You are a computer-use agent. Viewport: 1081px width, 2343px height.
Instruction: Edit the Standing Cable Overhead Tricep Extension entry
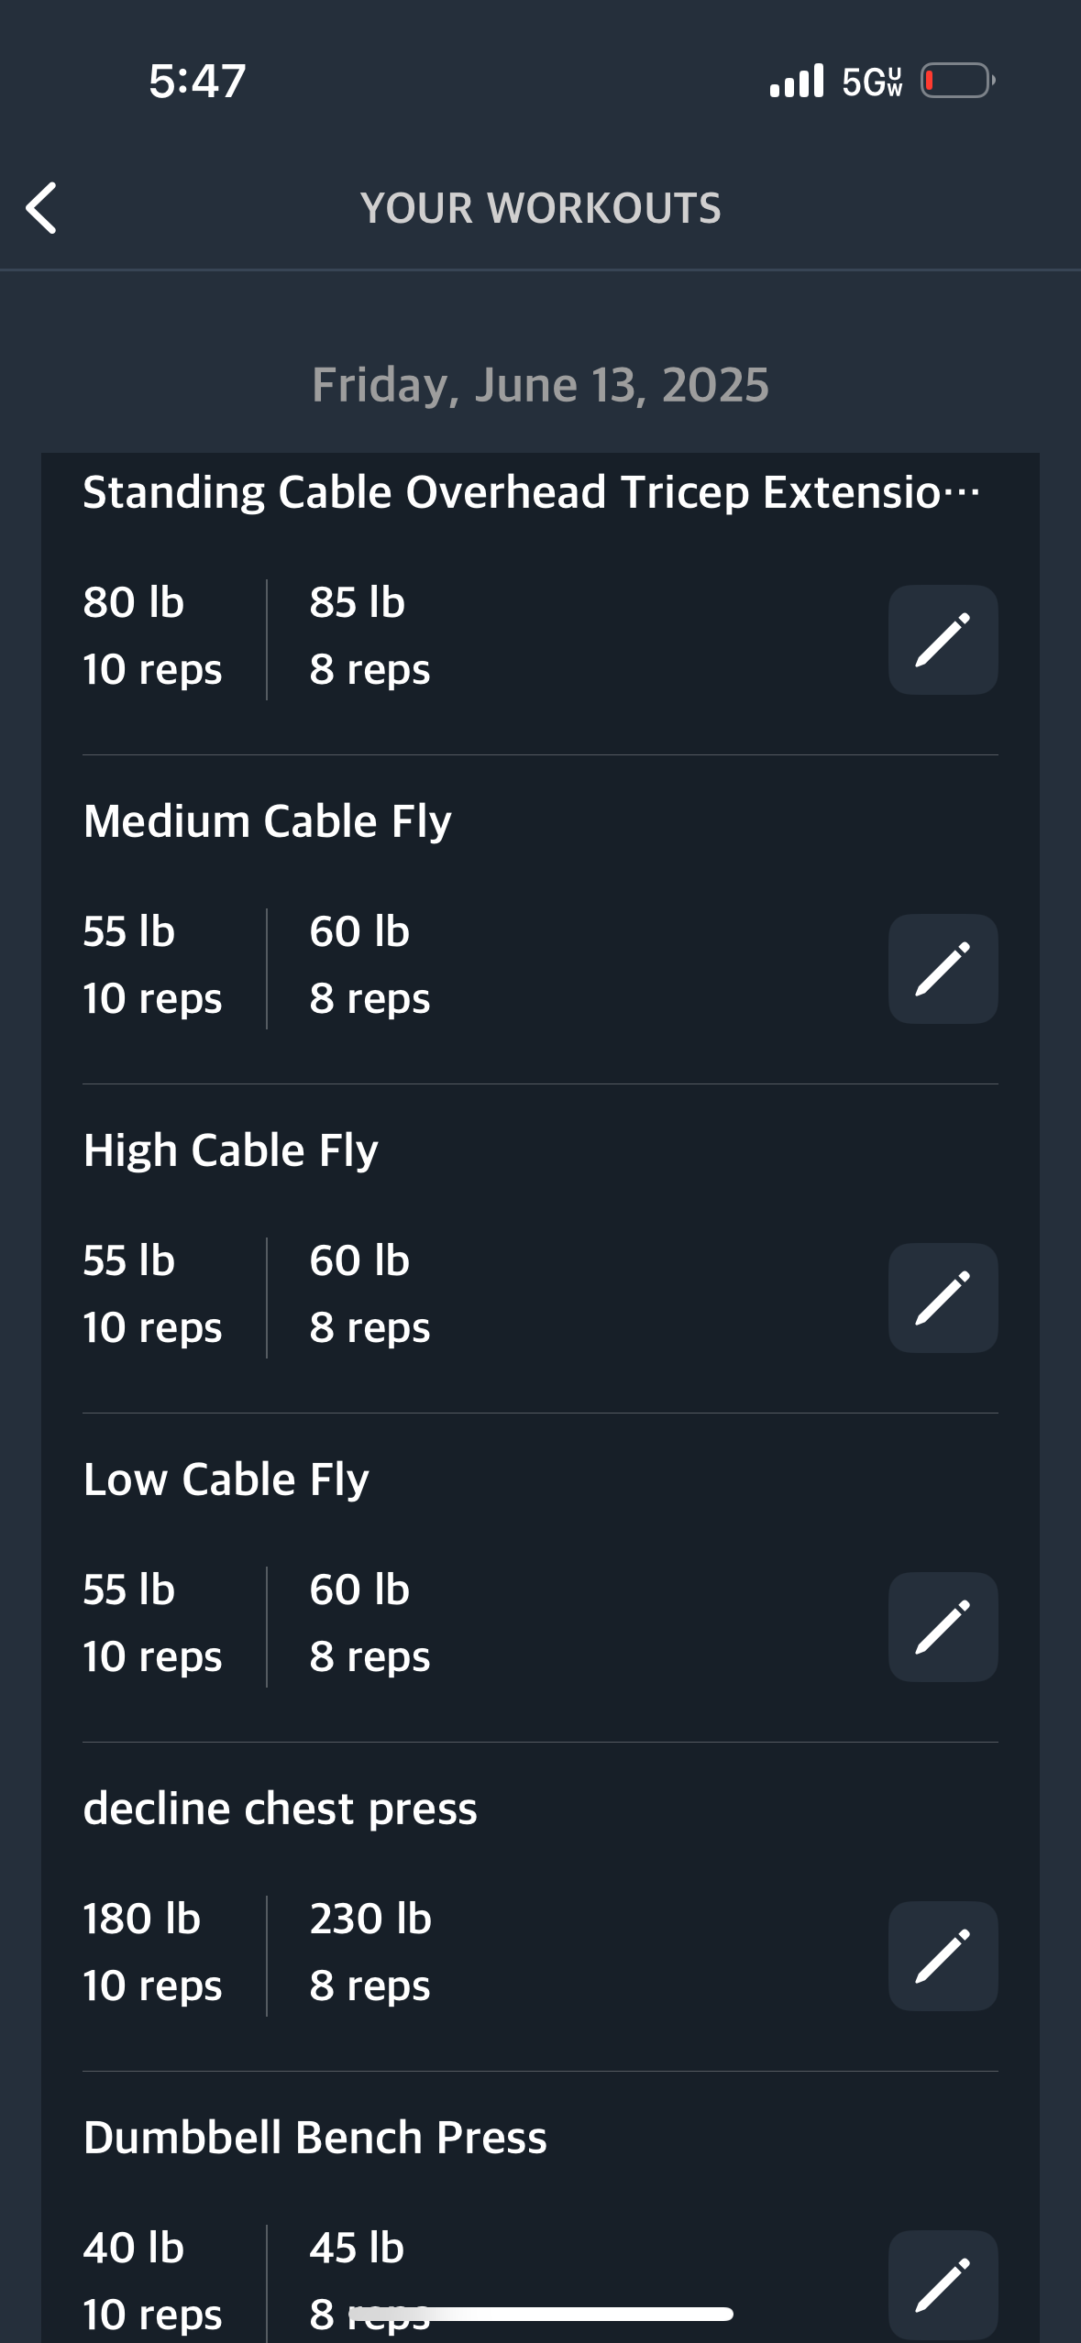(x=943, y=640)
